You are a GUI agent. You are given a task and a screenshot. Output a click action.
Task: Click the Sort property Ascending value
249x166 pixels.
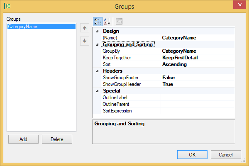(197, 64)
